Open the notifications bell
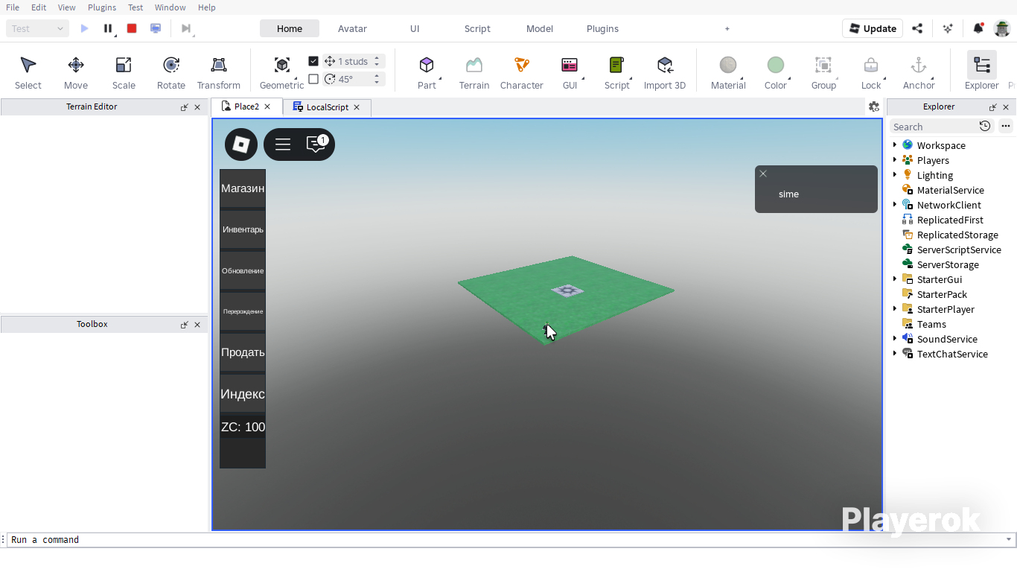This screenshot has height=572, width=1017. click(x=978, y=28)
